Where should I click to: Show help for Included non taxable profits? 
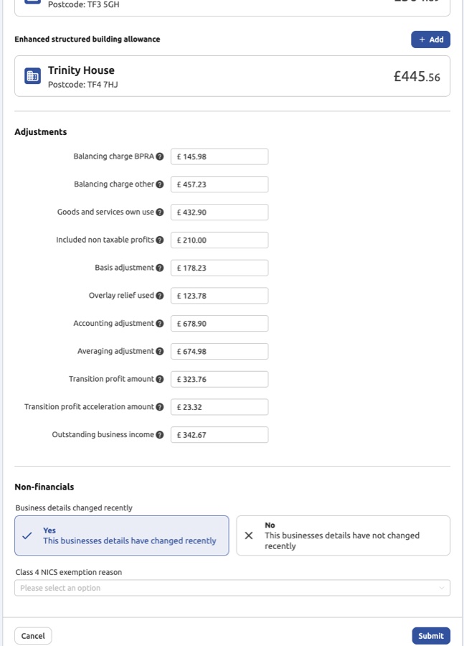click(160, 240)
